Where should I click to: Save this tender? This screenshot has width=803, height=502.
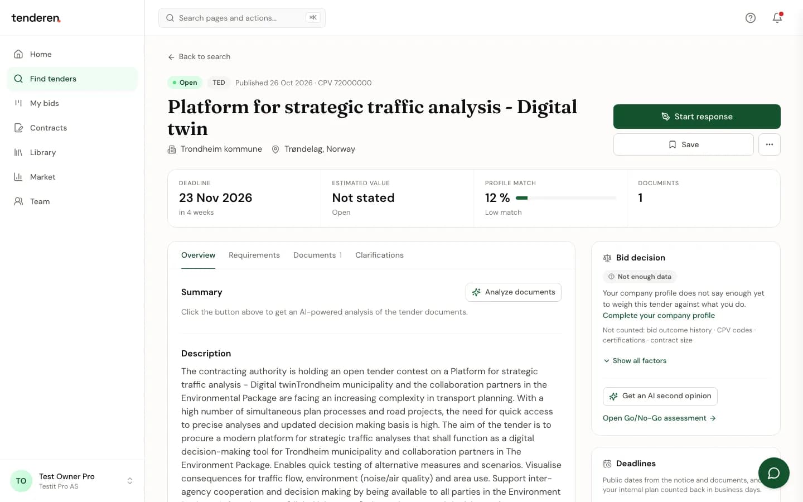coord(684,144)
